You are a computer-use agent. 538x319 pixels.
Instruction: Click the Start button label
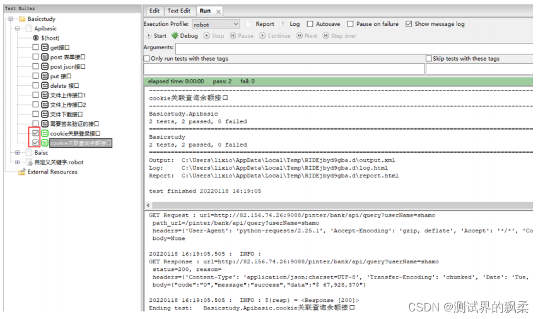[160, 36]
